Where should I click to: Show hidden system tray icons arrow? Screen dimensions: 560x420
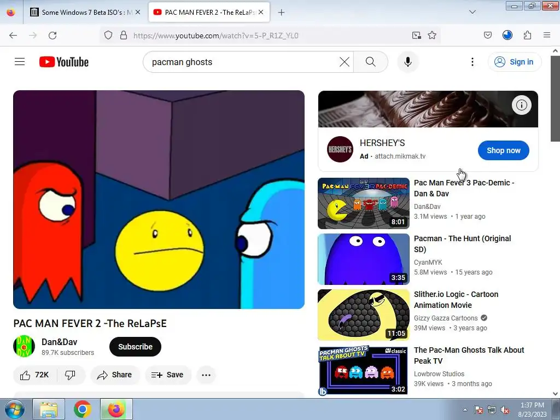click(465, 410)
